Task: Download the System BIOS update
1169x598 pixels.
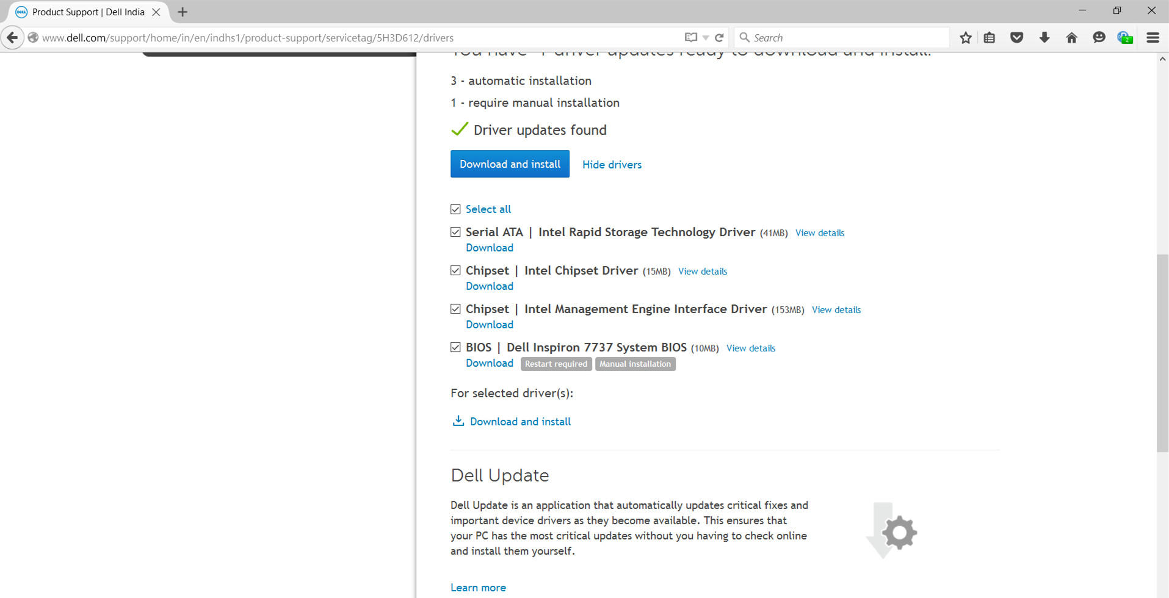Action: click(x=490, y=363)
